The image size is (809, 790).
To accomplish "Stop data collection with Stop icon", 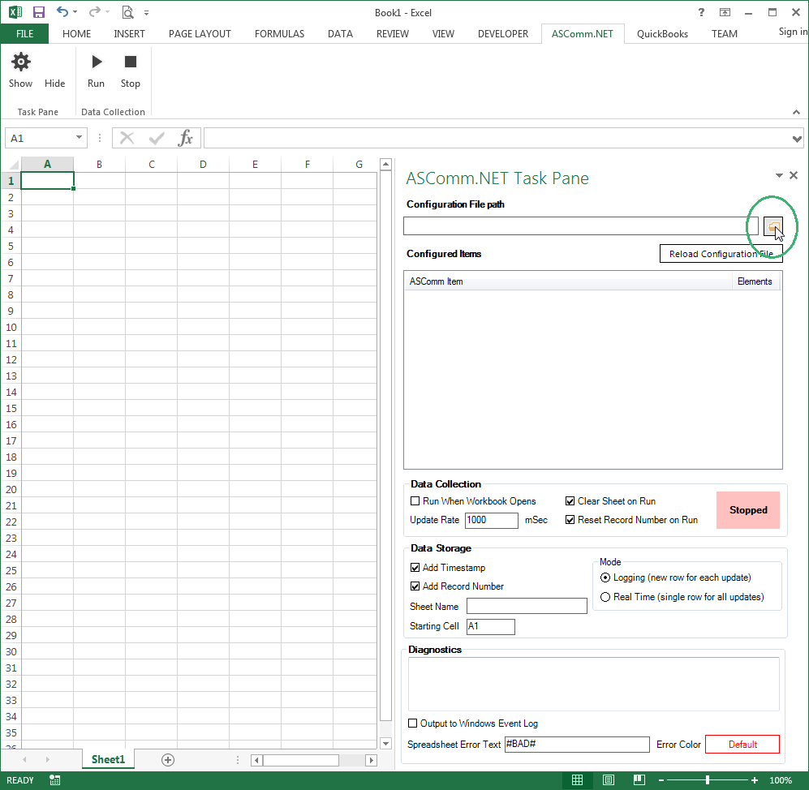I will [x=131, y=62].
